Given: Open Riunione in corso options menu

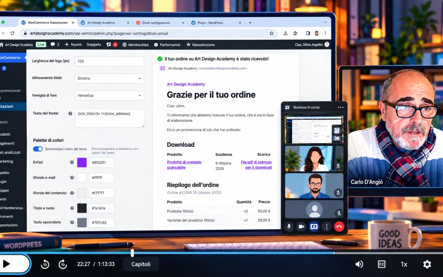Looking at the screenshot, I should click(x=341, y=108).
